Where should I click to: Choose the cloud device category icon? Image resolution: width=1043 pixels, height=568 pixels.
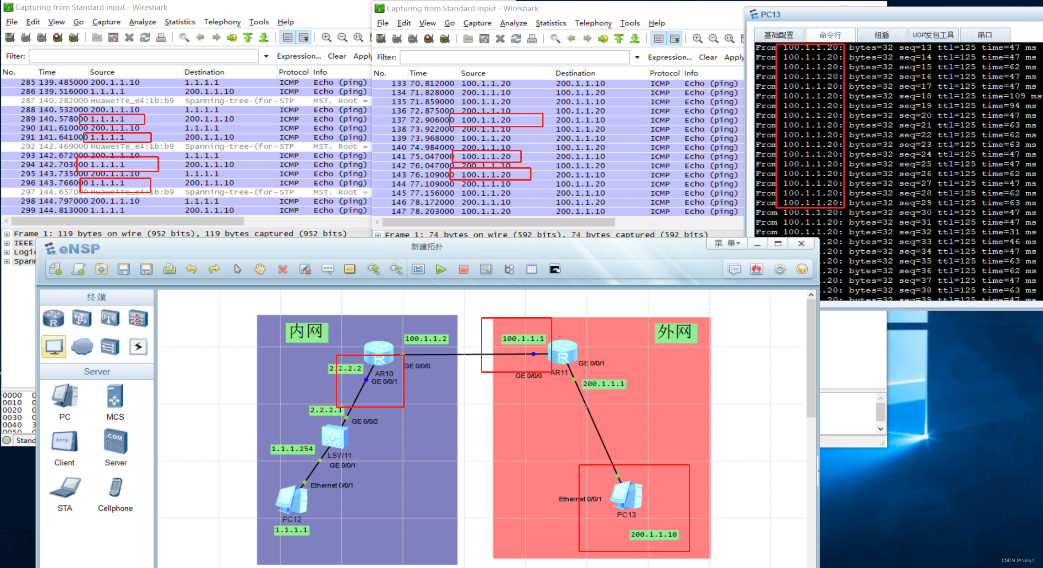(82, 346)
